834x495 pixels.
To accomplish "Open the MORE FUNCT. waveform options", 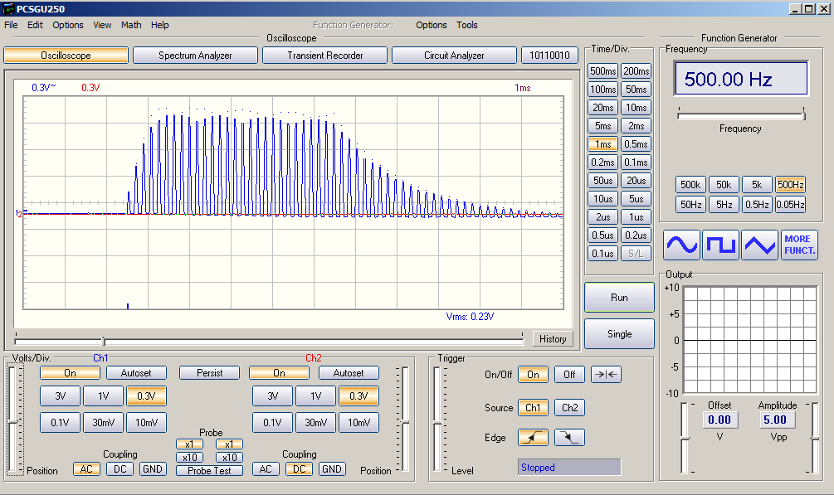I will 799,245.
